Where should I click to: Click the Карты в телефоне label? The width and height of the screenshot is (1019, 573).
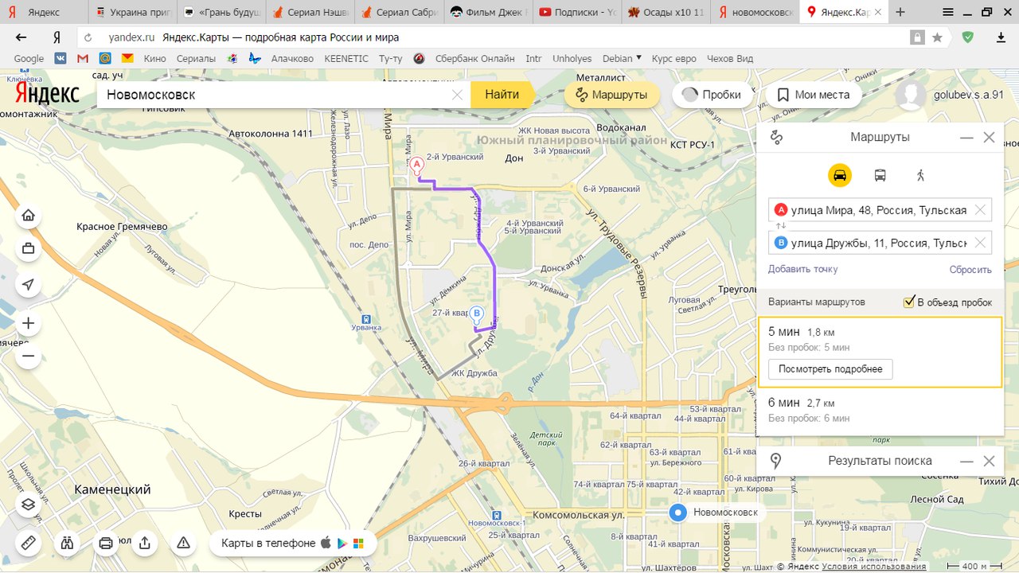pos(268,543)
